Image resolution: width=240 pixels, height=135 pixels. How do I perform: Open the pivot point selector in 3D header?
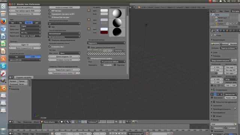pyautogui.click(x=68, y=122)
